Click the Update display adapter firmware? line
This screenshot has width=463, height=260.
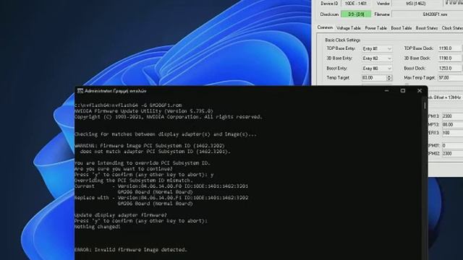click(x=121, y=215)
